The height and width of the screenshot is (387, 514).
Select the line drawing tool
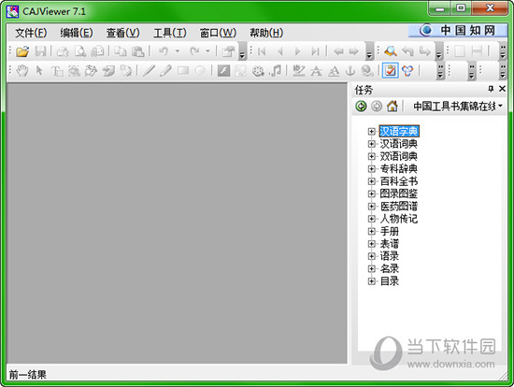[x=149, y=70]
